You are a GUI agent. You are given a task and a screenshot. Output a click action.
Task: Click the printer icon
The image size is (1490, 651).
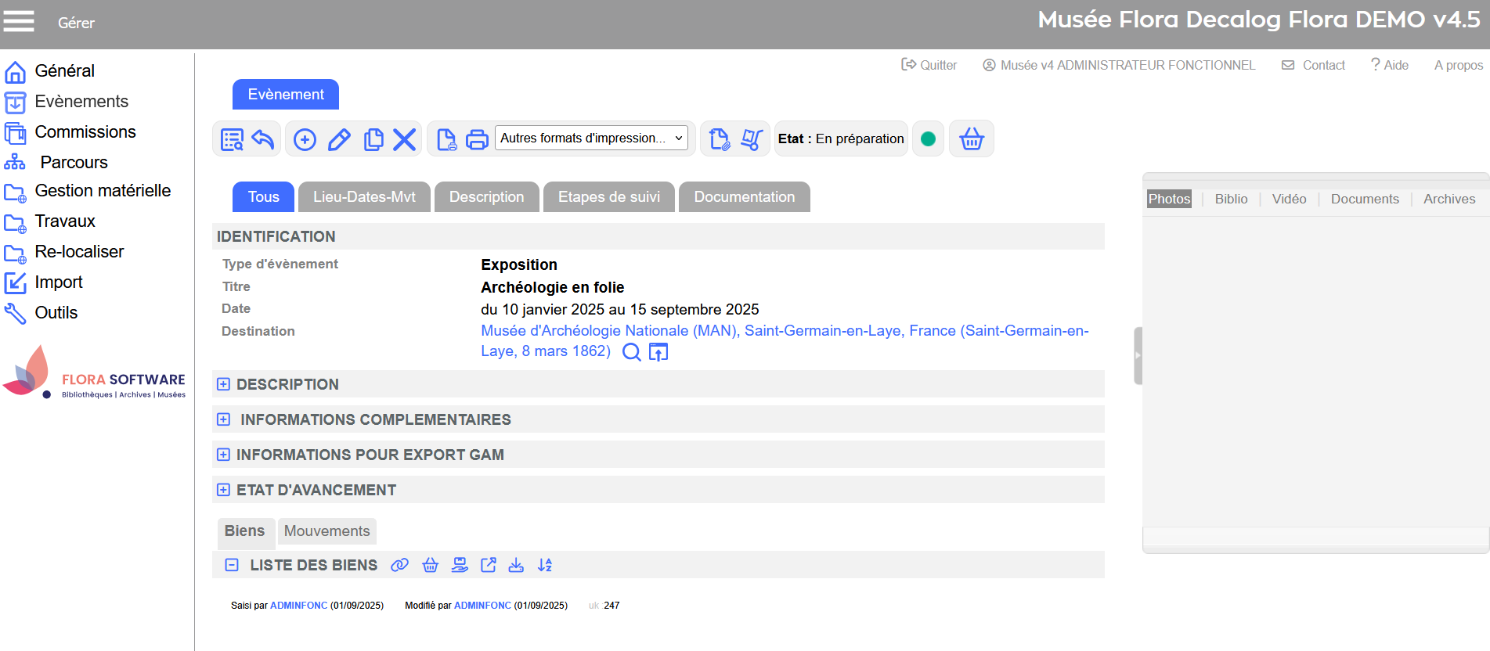click(x=477, y=139)
